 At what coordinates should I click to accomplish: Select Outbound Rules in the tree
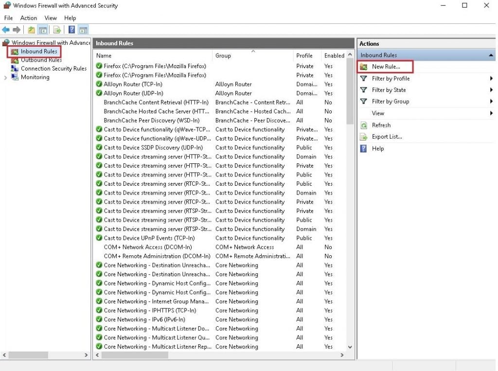tap(41, 60)
